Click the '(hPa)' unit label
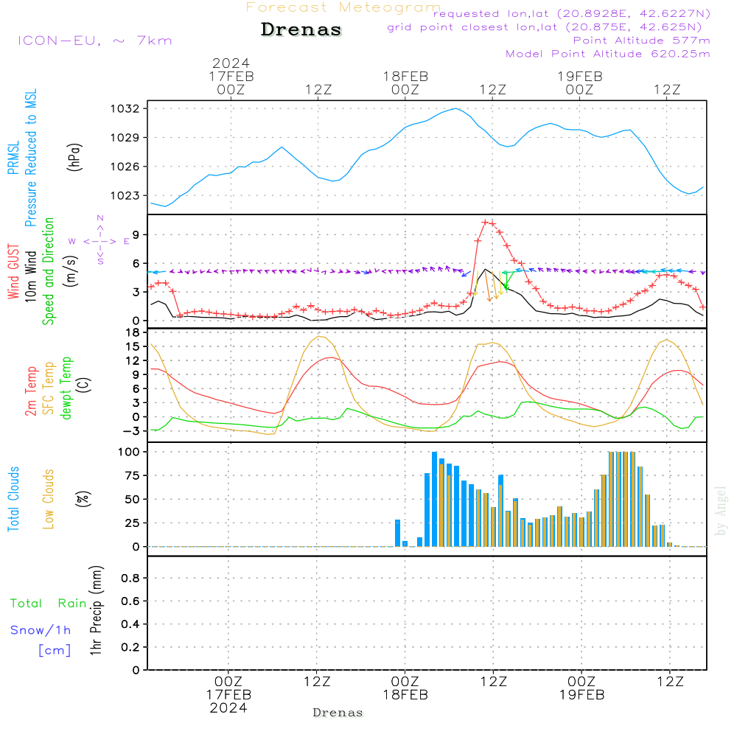Viewport: 737px width, 737px height. pos(74,157)
